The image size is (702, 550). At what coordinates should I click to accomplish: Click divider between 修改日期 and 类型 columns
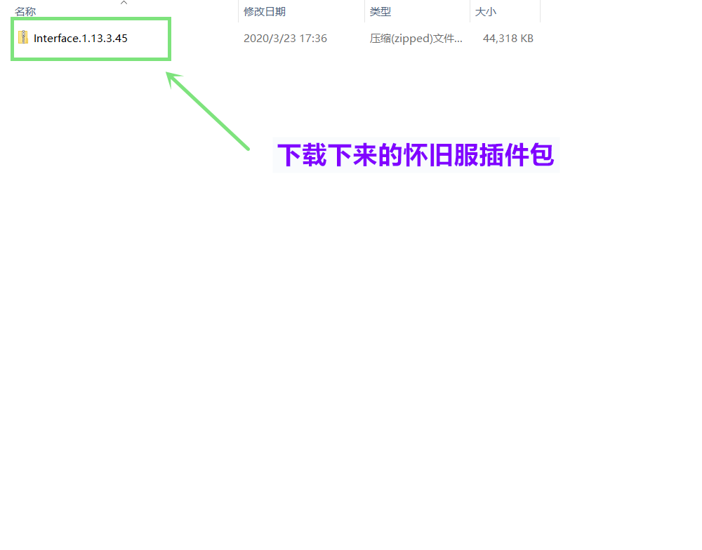tap(364, 12)
